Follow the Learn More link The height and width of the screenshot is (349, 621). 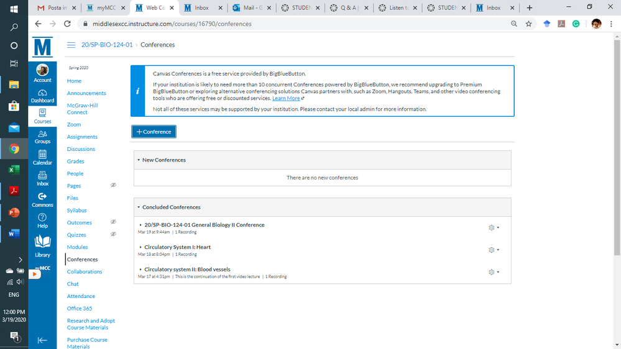286,99
